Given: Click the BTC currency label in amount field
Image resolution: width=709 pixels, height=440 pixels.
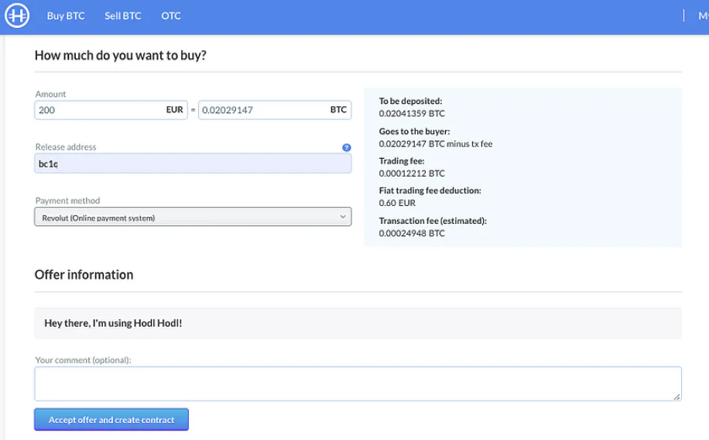Looking at the screenshot, I should coord(338,109).
